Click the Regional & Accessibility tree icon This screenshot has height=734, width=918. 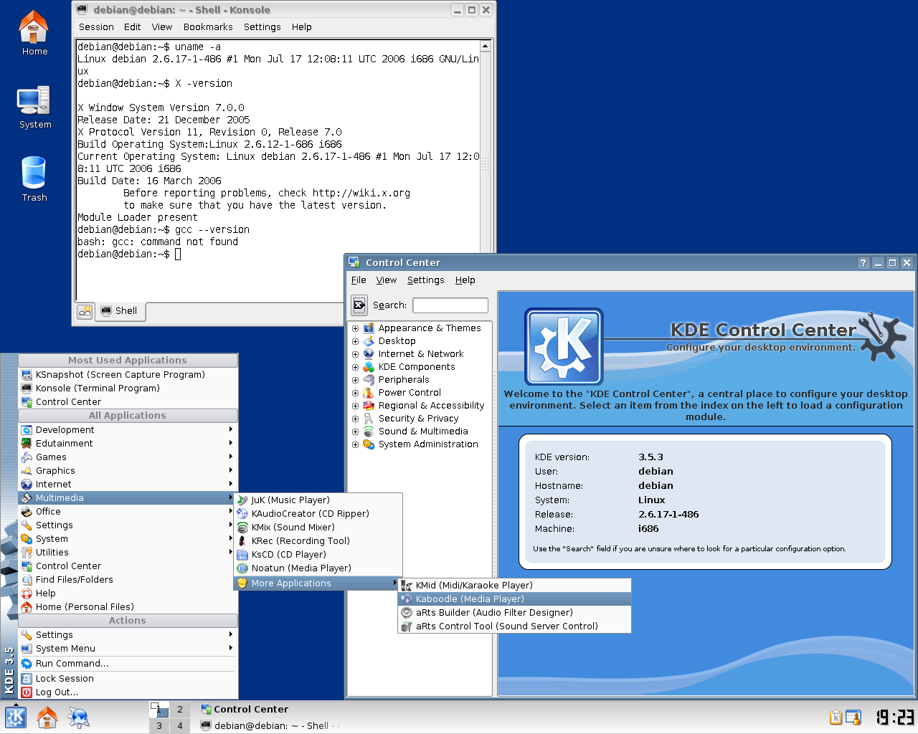point(369,406)
